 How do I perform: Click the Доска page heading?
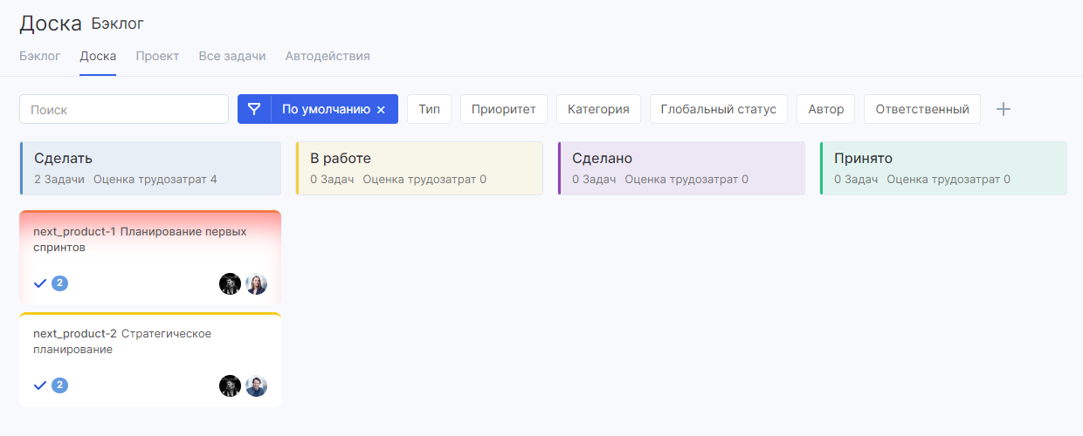pyautogui.click(x=51, y=24)
